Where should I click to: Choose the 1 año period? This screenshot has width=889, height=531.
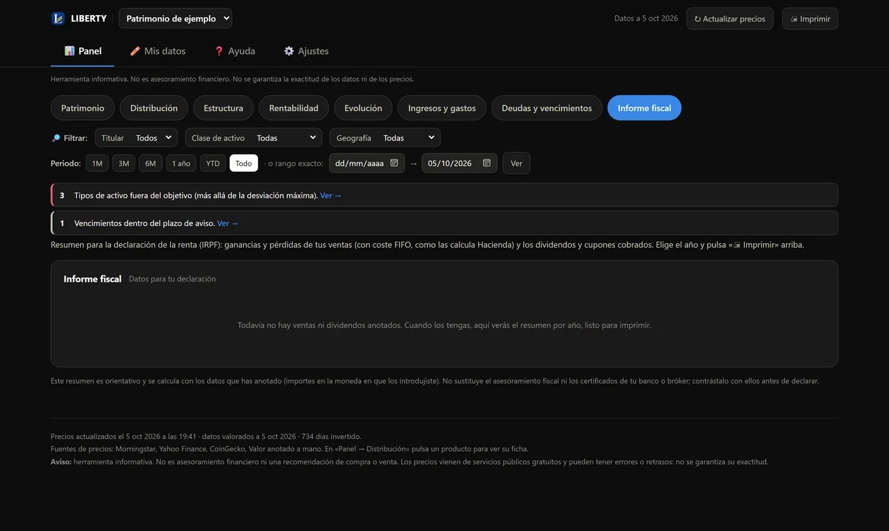pyautogui.click(x=181, y=163)
